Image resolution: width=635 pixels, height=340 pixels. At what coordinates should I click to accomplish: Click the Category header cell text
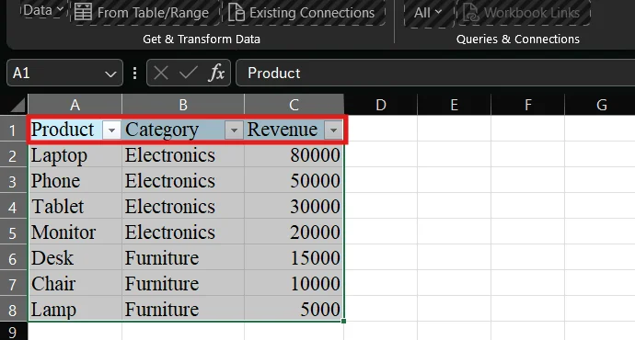coord(162,130)
